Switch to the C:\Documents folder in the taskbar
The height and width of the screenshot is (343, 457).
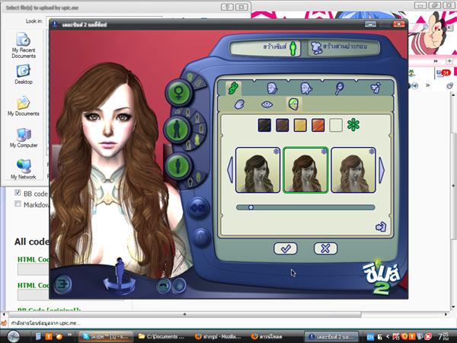pyautogui.click(x=162, y=337)
